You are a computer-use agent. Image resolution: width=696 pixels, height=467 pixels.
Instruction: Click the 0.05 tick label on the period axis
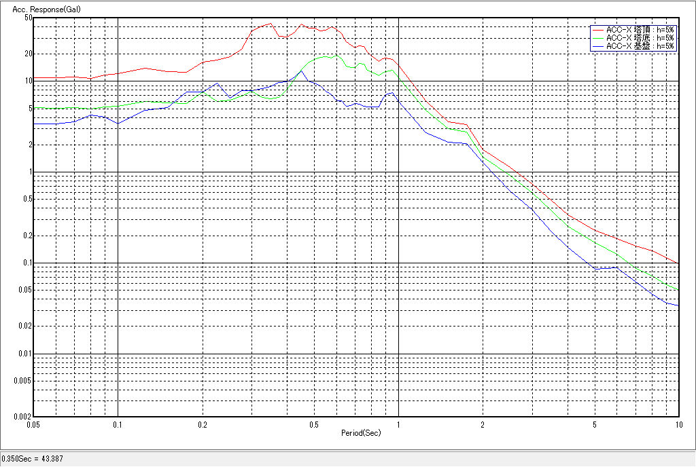[x=33, y=424]
